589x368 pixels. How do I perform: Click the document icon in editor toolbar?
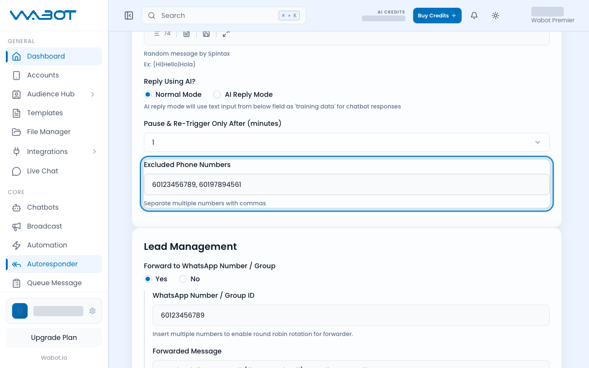pos(186,33)
